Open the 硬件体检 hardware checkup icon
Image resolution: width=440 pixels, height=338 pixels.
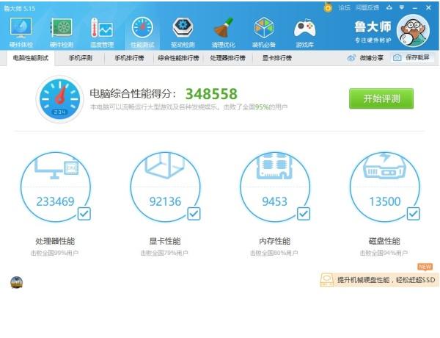(x=21, y=28)
